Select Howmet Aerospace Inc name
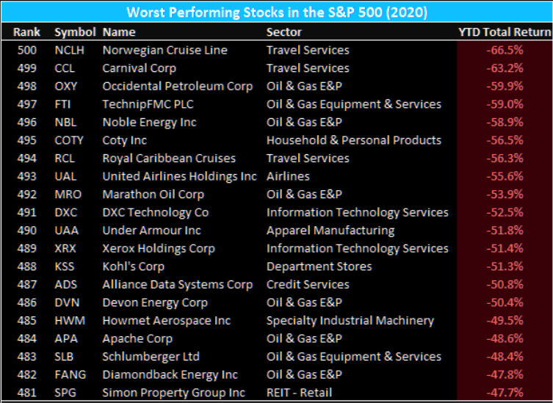553x403 pixels. [x=167, y=321]
